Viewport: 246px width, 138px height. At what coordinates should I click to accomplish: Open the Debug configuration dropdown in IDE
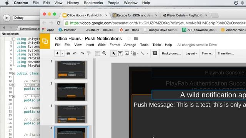coord(27,18)
